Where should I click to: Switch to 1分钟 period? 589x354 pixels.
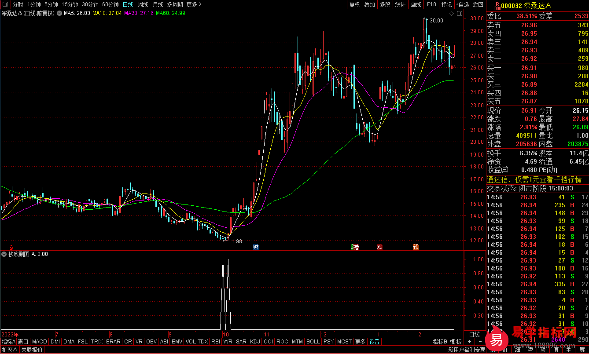tap(34, 4)
